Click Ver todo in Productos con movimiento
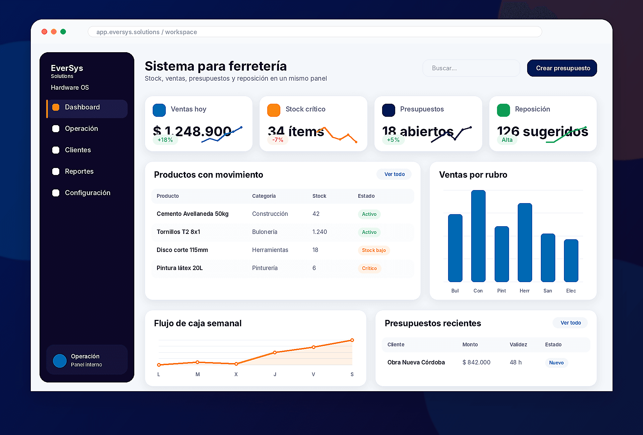The height and width of the screenshot is (435, 643). (x=394, y=174)
